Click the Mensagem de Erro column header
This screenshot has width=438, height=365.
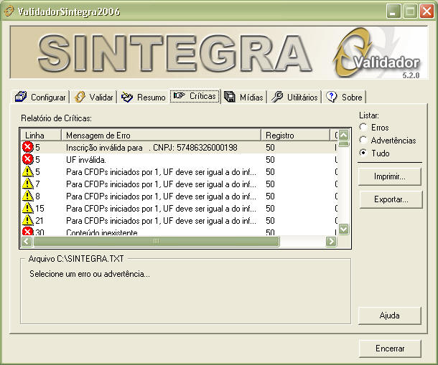tap(161, 136)
